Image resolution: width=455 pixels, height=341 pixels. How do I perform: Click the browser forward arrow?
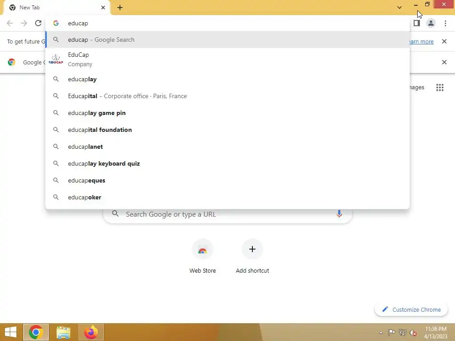coord(24,23)
